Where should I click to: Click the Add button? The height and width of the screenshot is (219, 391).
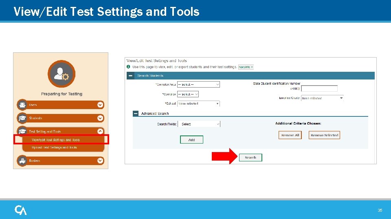coord(191,140)
